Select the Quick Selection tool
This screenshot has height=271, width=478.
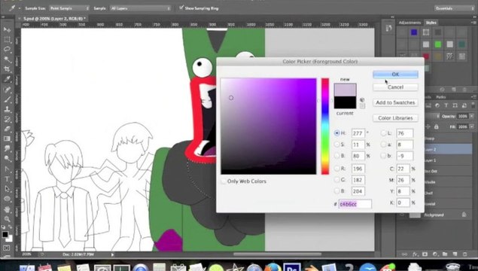tap(7, 59)
